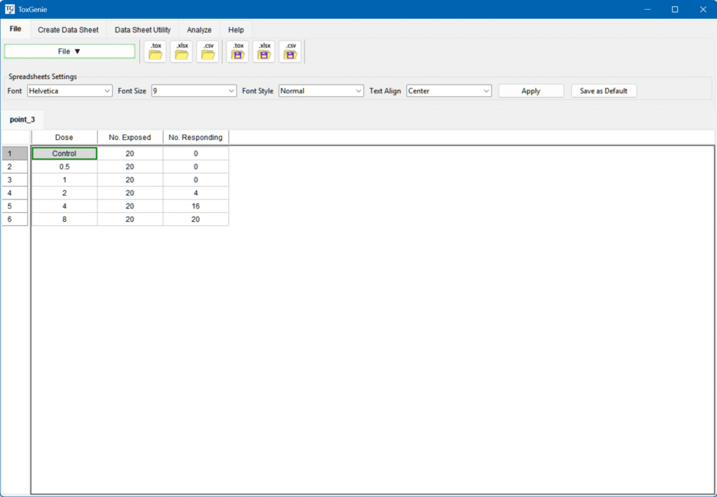This screenshot has height=497, width=717.
Task: Expand the Text Align dropdown
Action: click(x=449, y=91)
